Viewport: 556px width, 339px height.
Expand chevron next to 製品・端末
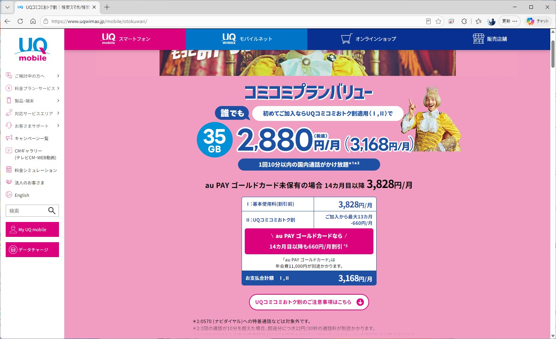pos(58,101)
